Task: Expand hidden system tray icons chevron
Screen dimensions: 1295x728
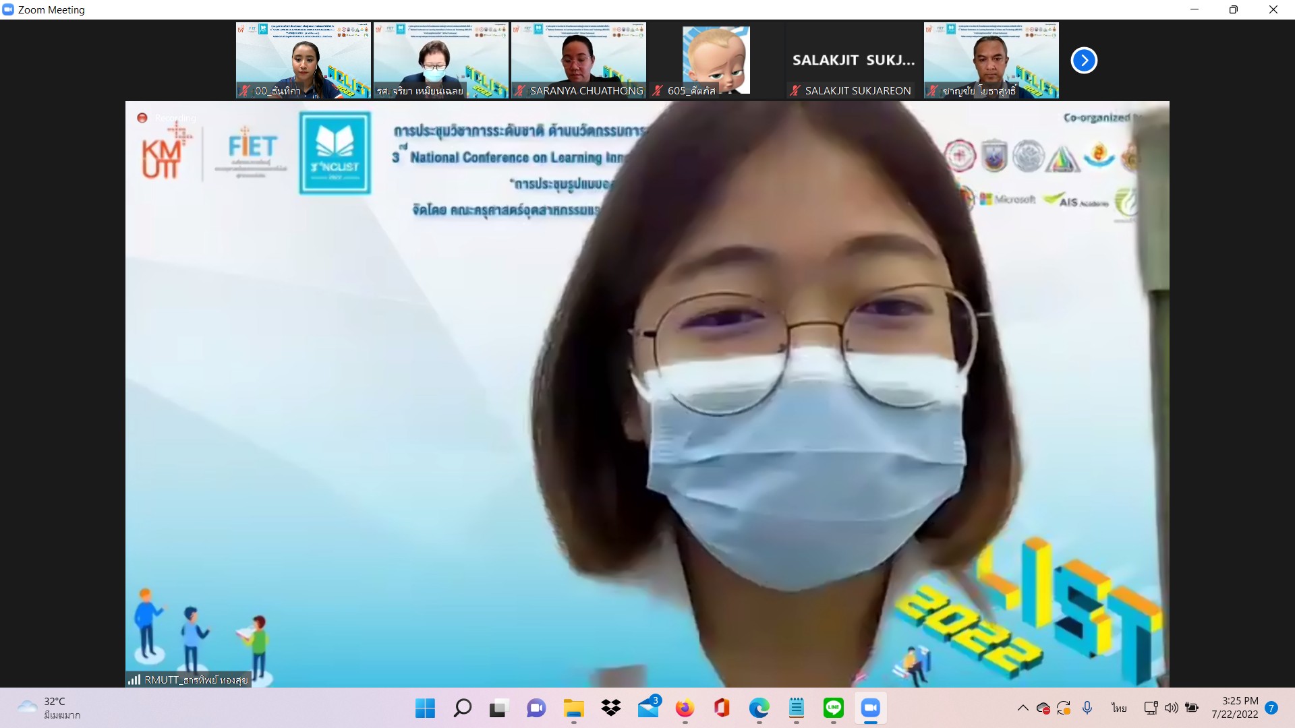Action: [x=1023, y=708]
